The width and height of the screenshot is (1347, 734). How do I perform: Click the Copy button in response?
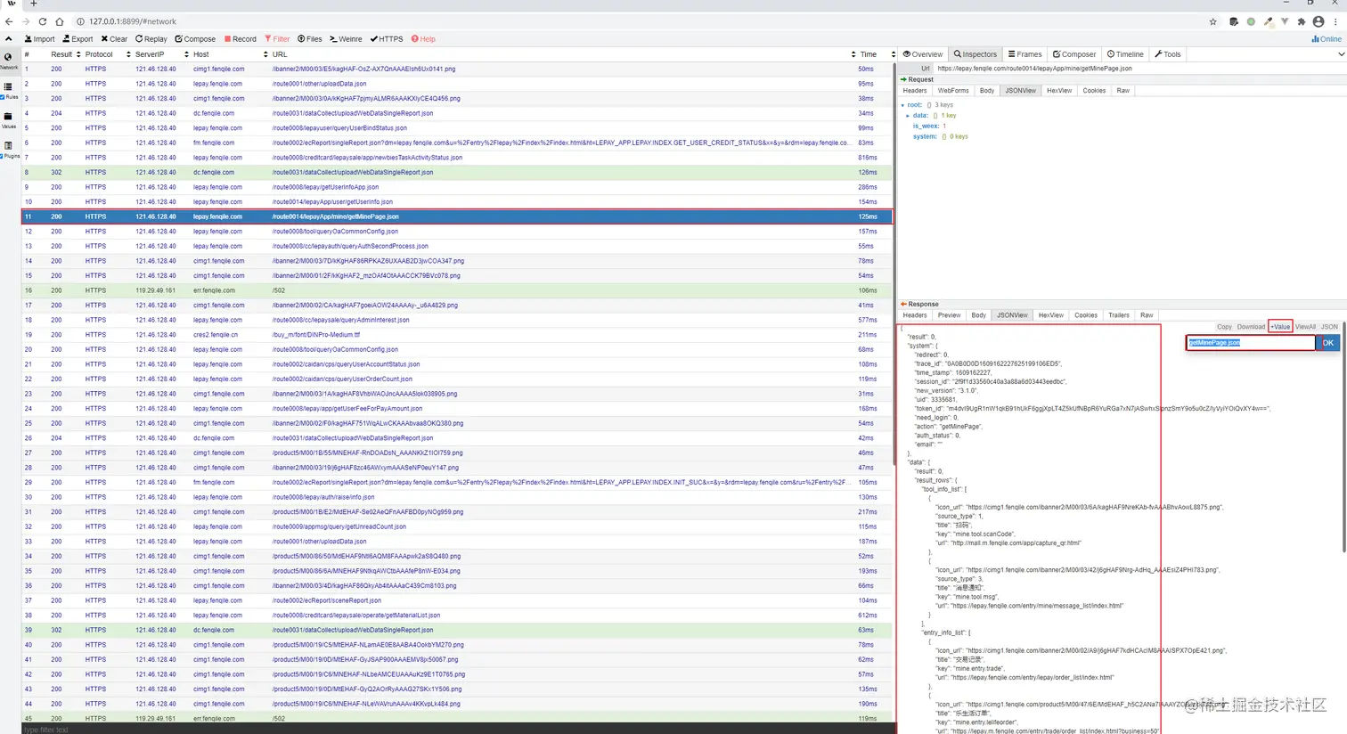pos(1225,327)
